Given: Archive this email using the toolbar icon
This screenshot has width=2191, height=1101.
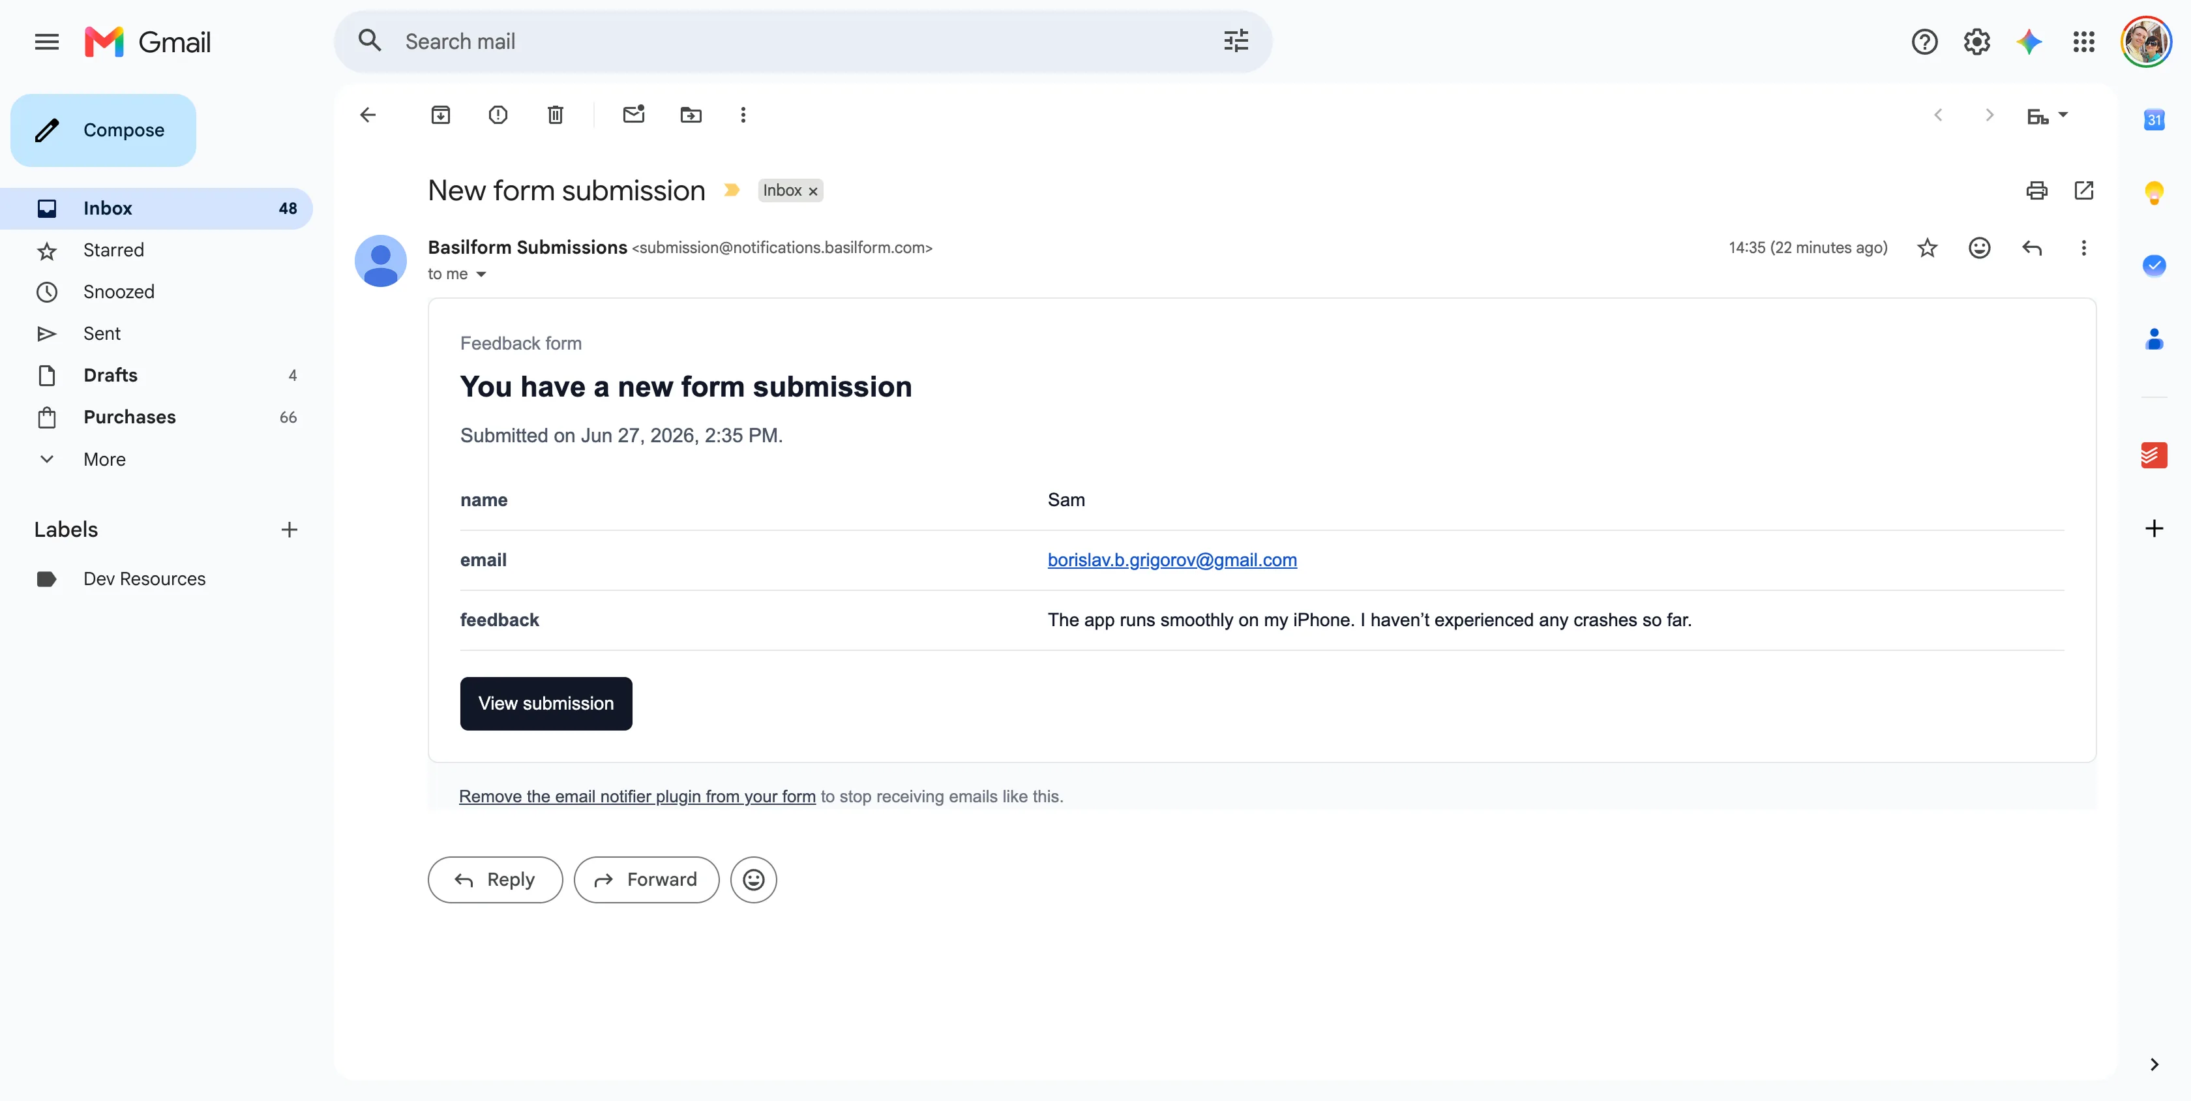Looking at the screenshot, I should click(x=441, y=115).
